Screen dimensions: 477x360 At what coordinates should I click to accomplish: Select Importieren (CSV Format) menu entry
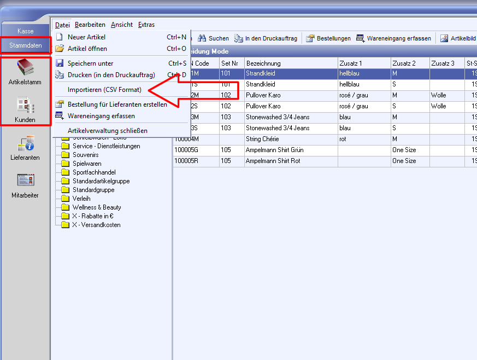click(104, 89)
